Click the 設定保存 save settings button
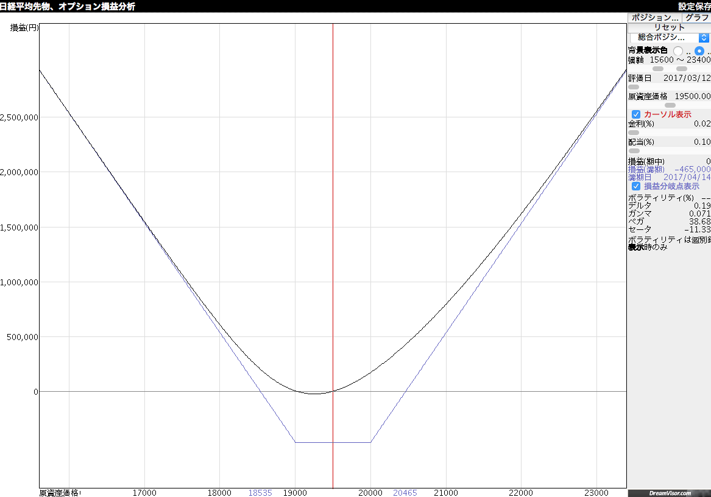This screenshot has width=711, height=497. [694, 6]
